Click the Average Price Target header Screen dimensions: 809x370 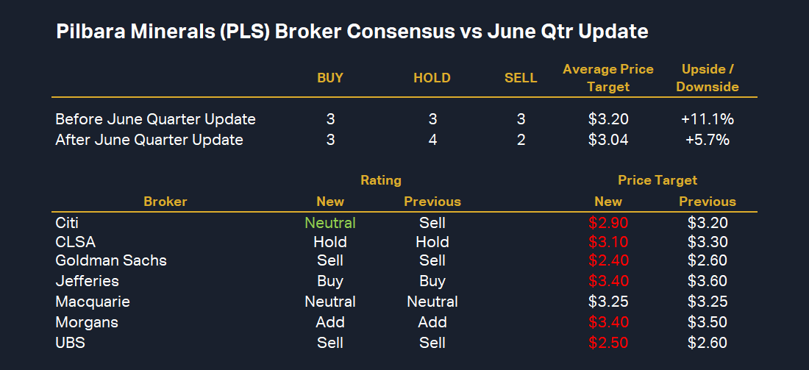[x=608, y=78]
